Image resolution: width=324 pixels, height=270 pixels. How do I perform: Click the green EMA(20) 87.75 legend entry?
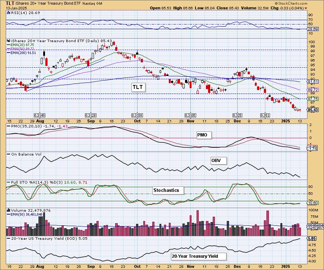[x=21, y=45]
